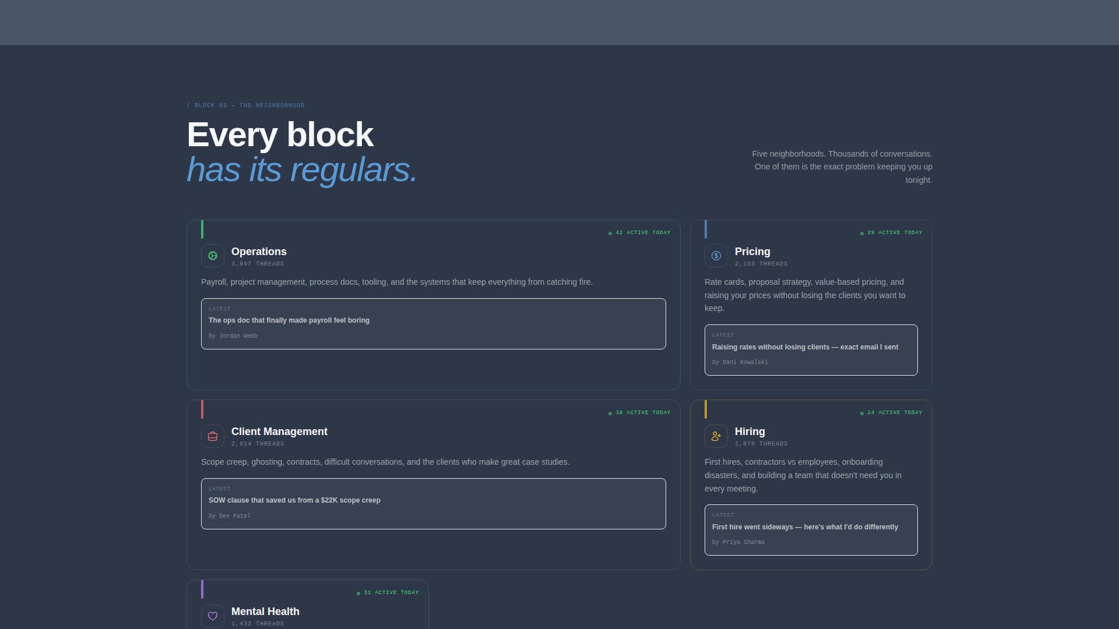
Task: Click the green activity dot beside Operations
Action: coord(610,232)
